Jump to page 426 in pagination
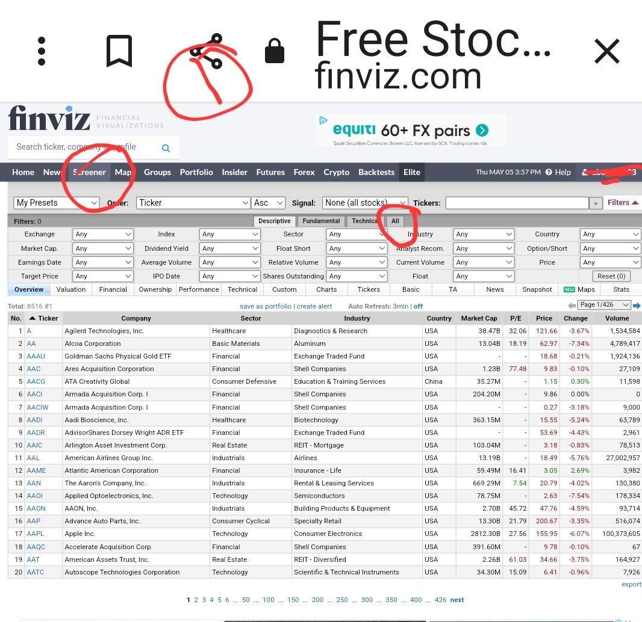Image resolution: width=642 pixels, height=622 pixels. click(441, 600)
